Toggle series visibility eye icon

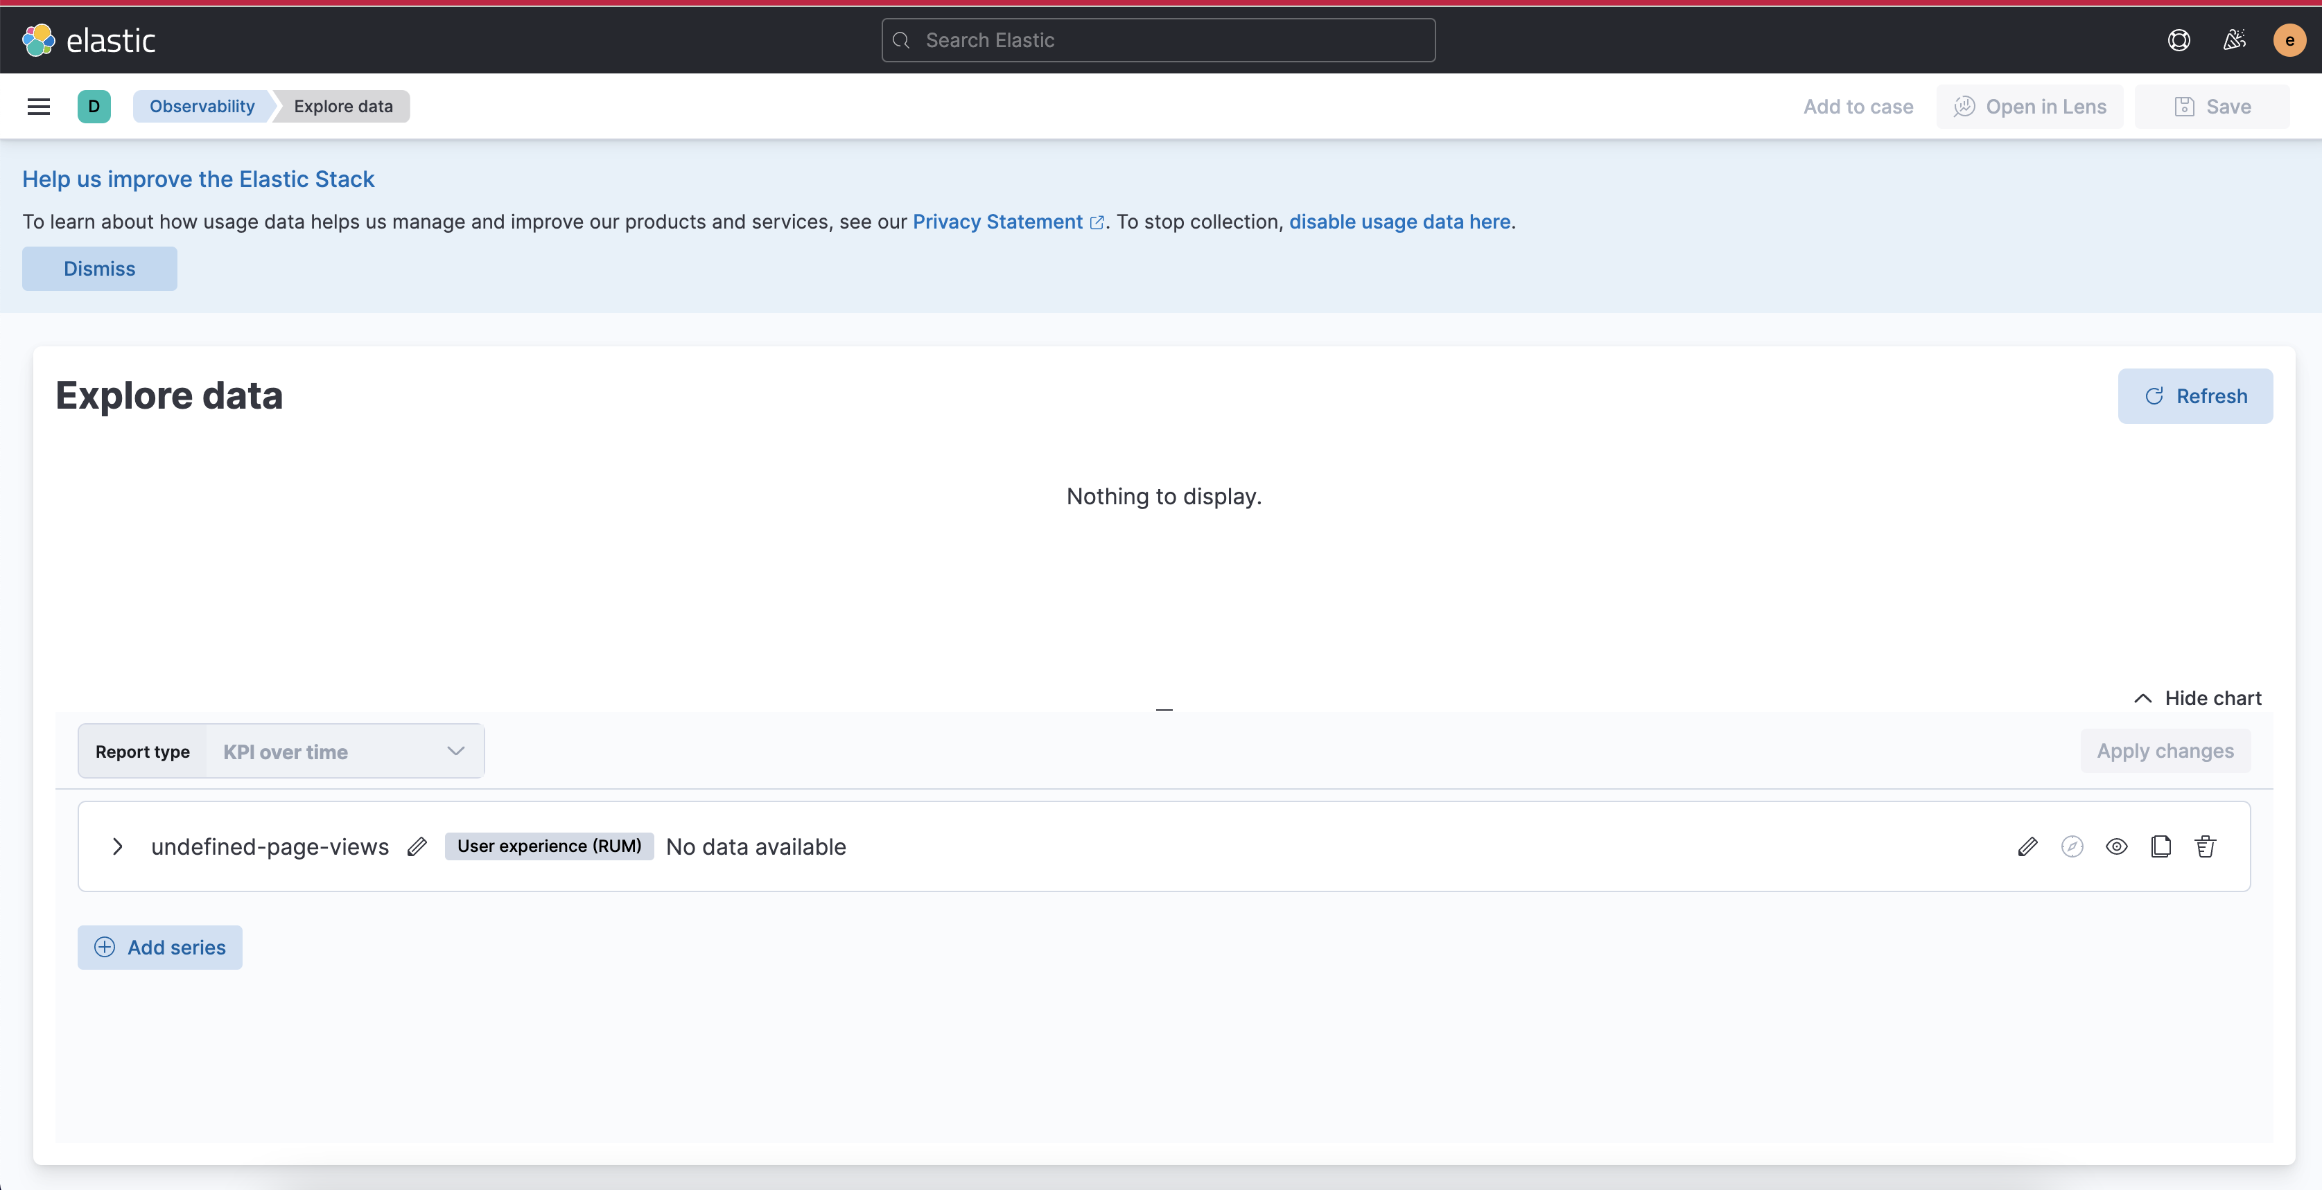2116,846
